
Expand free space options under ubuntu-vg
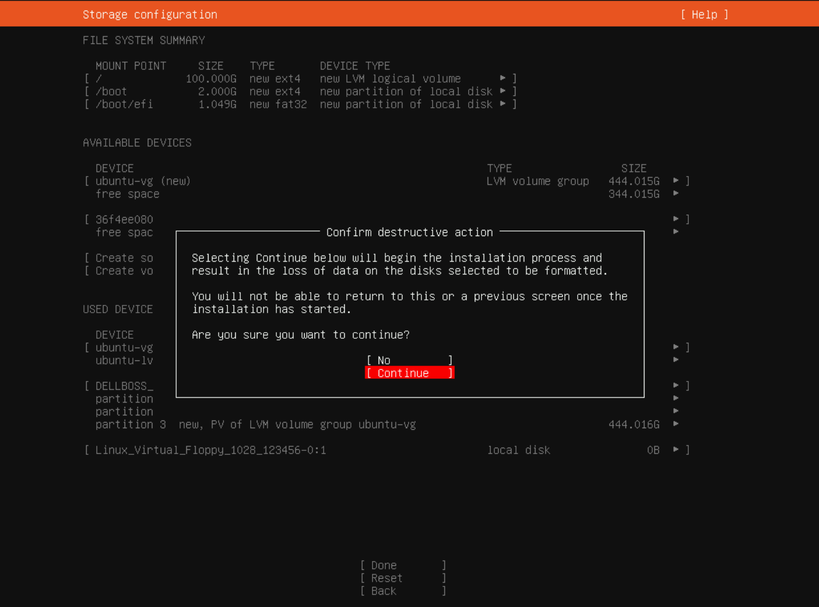676,194
